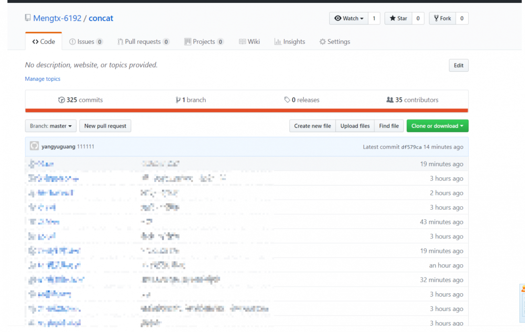Click the Edit description button
The height and width of the screenshot is (332, 525).
(x=459, y=65)
